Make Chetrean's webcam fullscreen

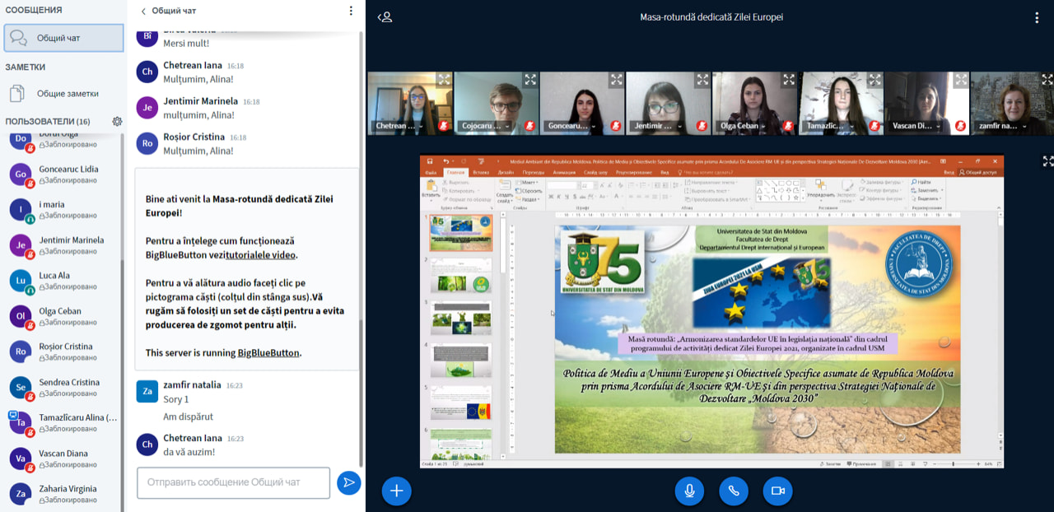(x=444, y=80)
